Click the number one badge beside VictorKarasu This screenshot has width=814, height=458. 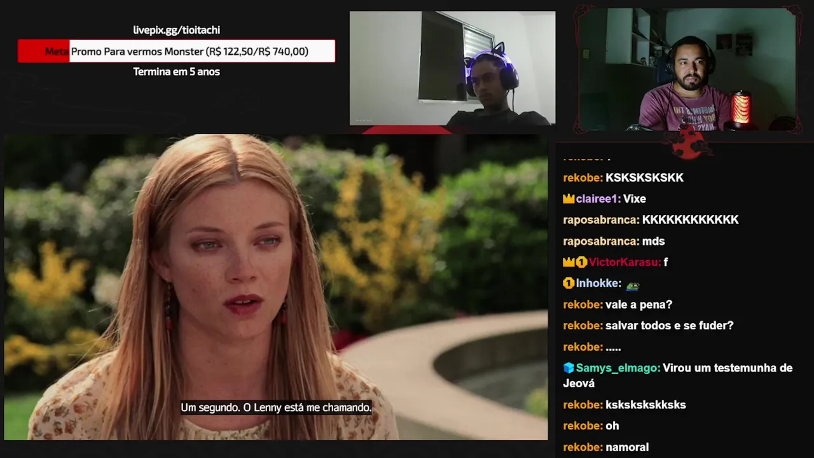tap(581, 262)
